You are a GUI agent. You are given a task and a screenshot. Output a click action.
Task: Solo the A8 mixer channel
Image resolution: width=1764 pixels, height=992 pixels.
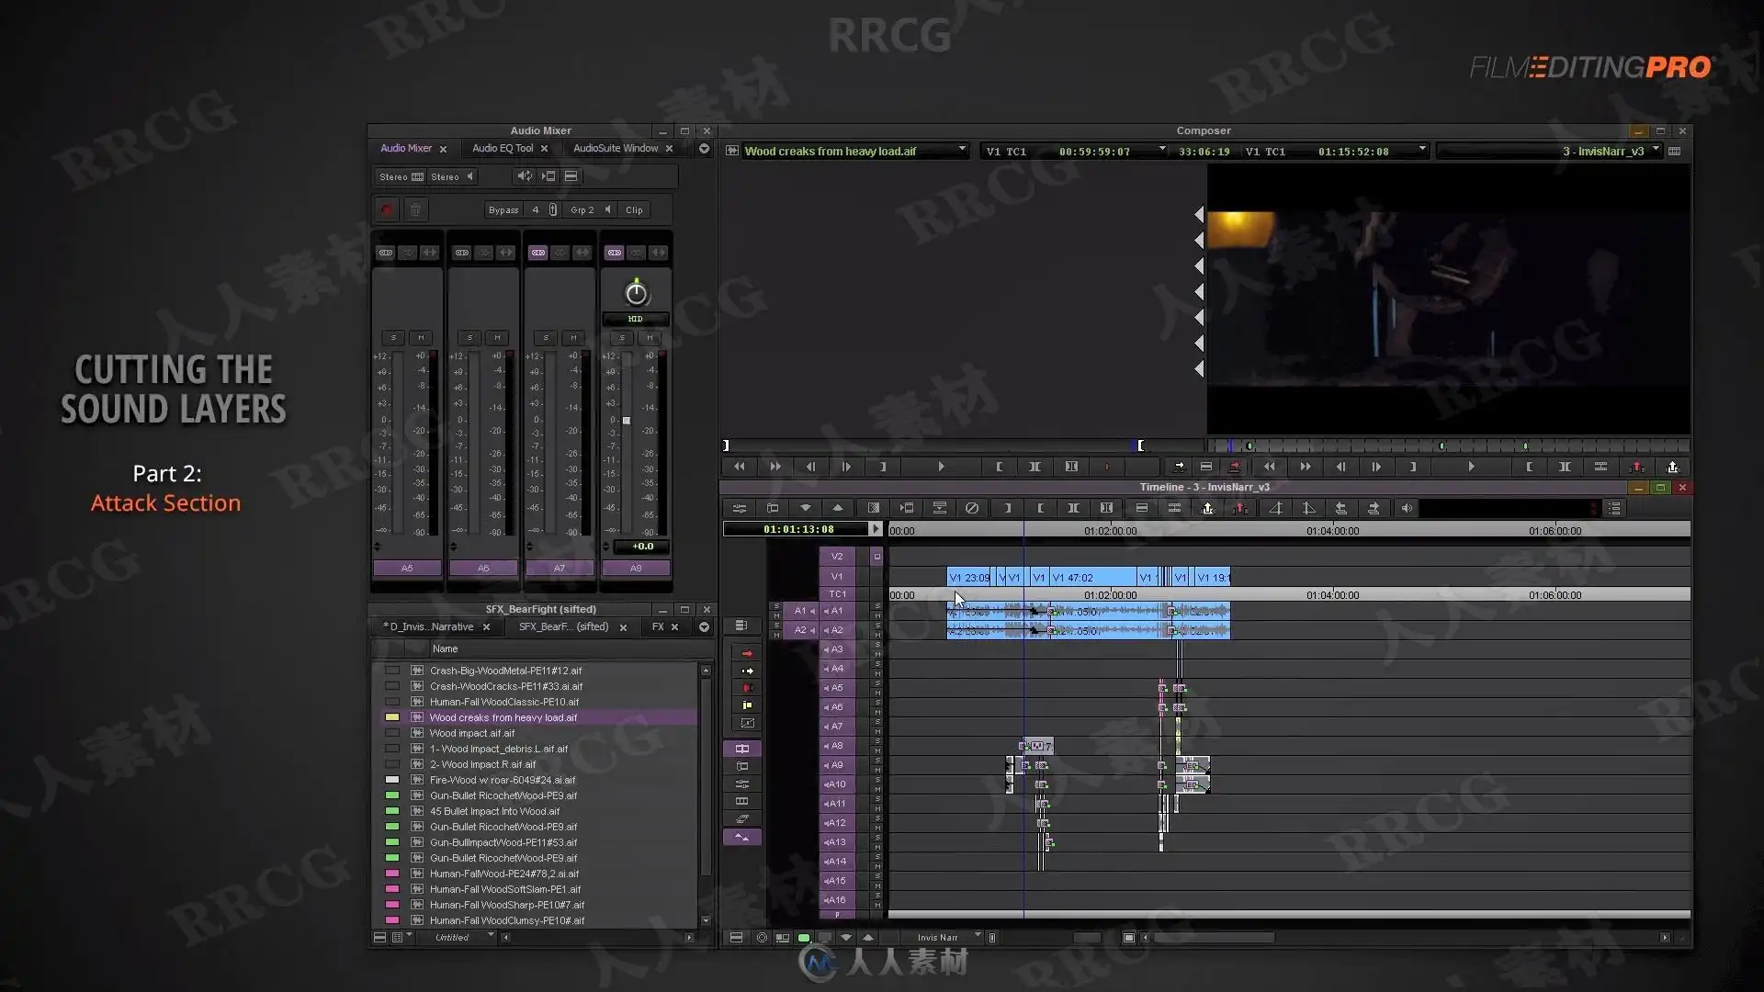(x=622, y=338)
